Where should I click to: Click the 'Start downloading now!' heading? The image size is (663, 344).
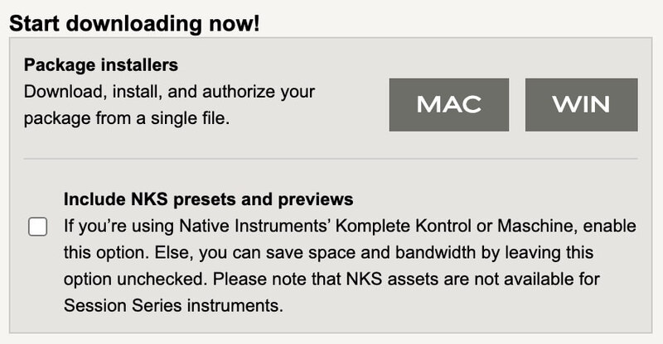(x=134, y=22)
